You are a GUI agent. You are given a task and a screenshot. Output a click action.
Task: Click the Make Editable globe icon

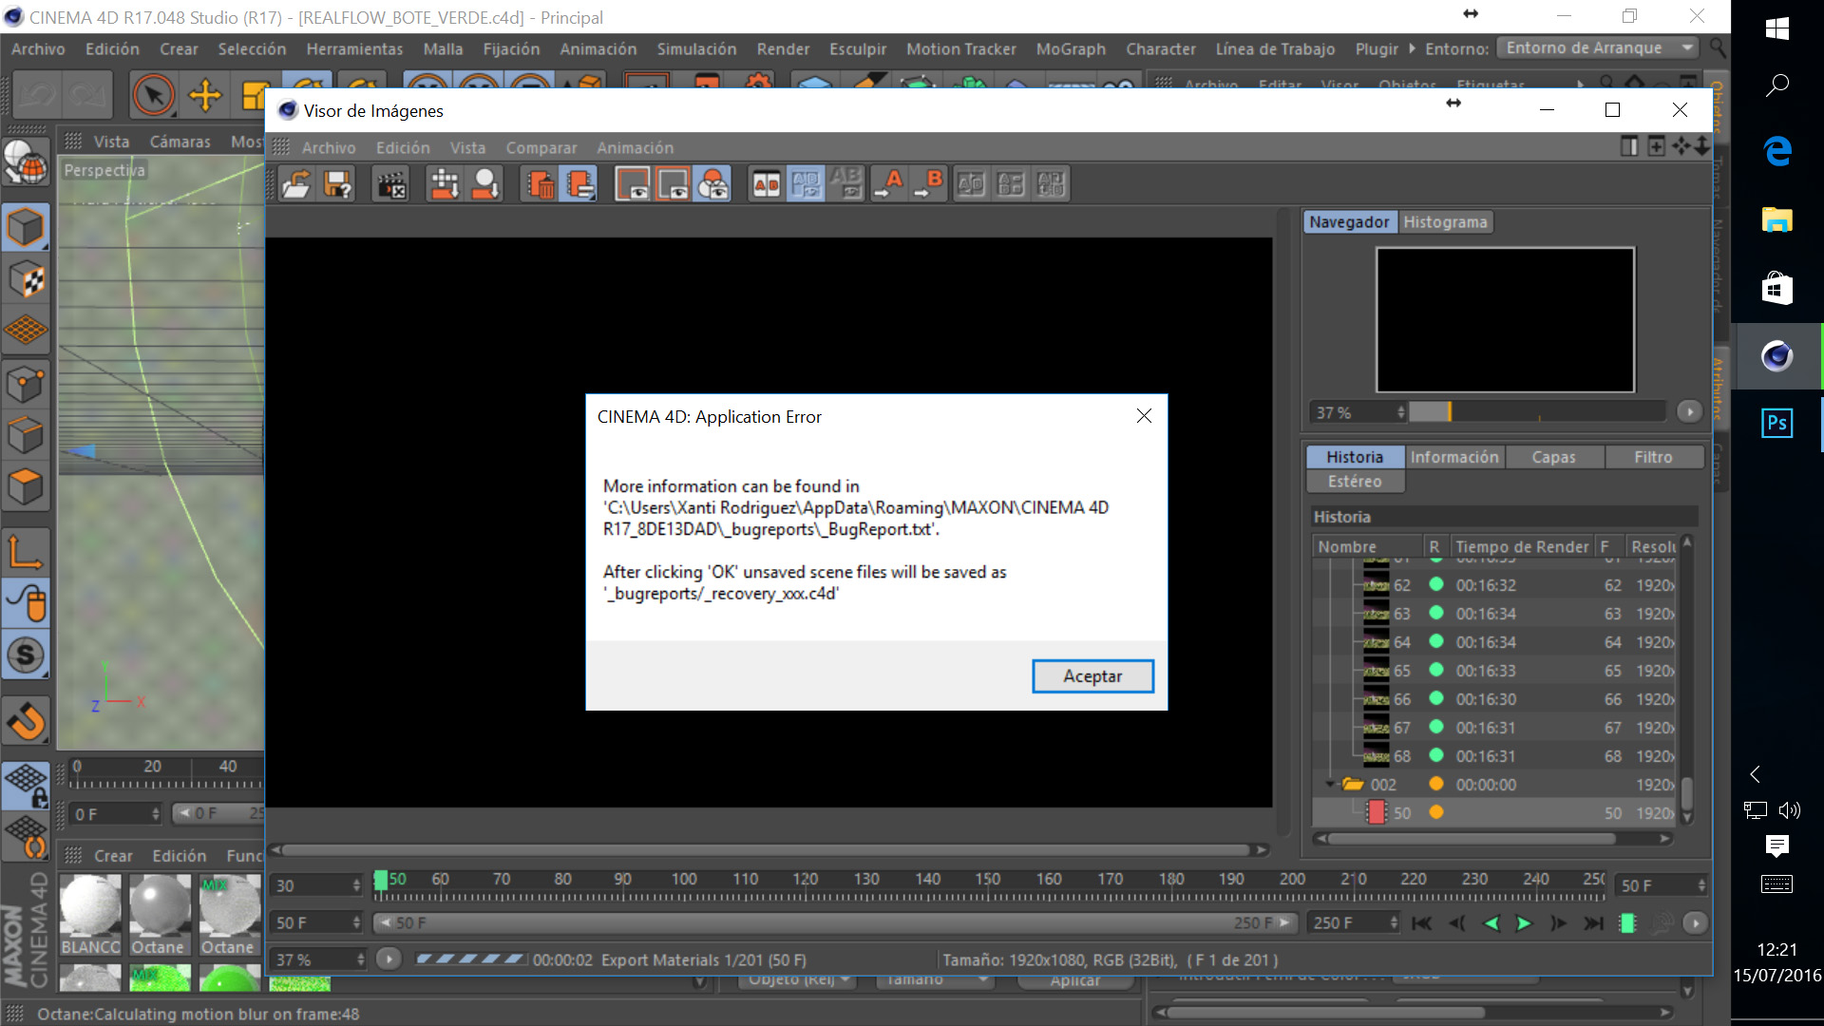coord(26,162)
